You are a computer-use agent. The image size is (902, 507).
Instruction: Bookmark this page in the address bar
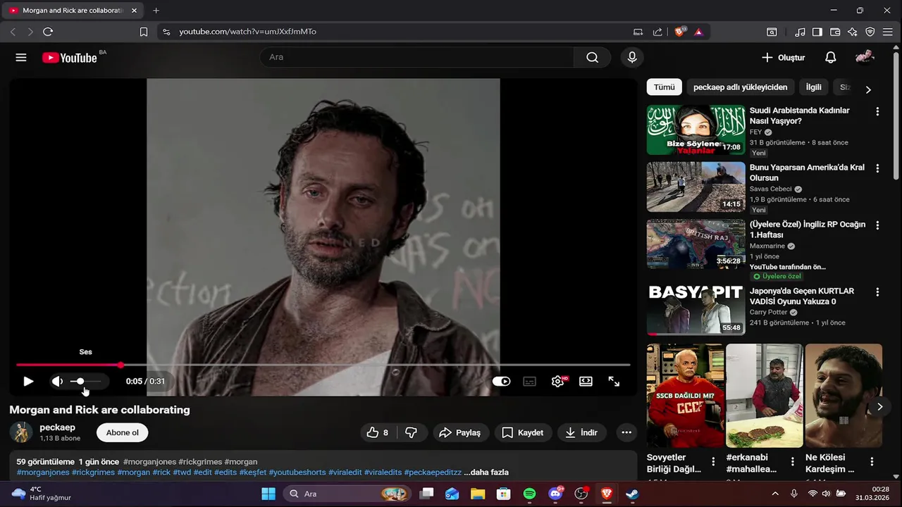pyautogui.click(x=144, y=32)
